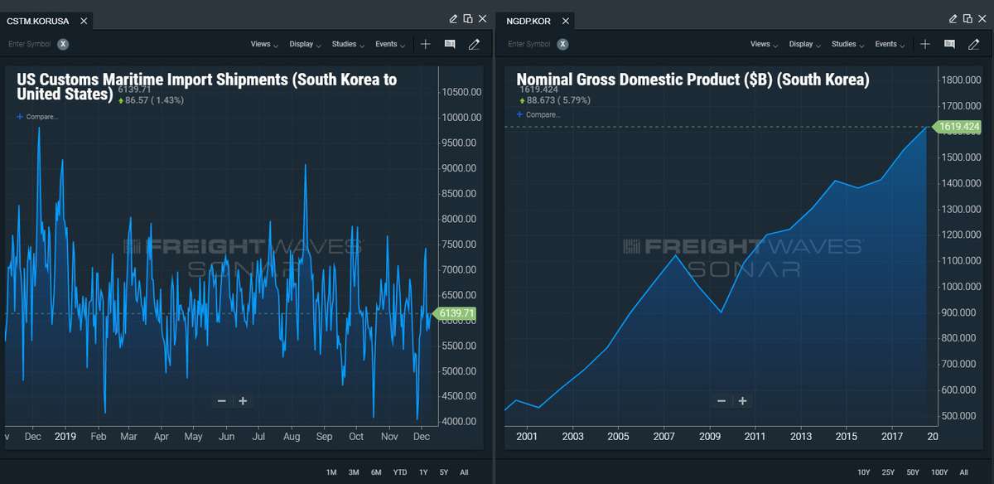Set left chart range to 6M
Screen dimensions: 994x484
[376, 472]
